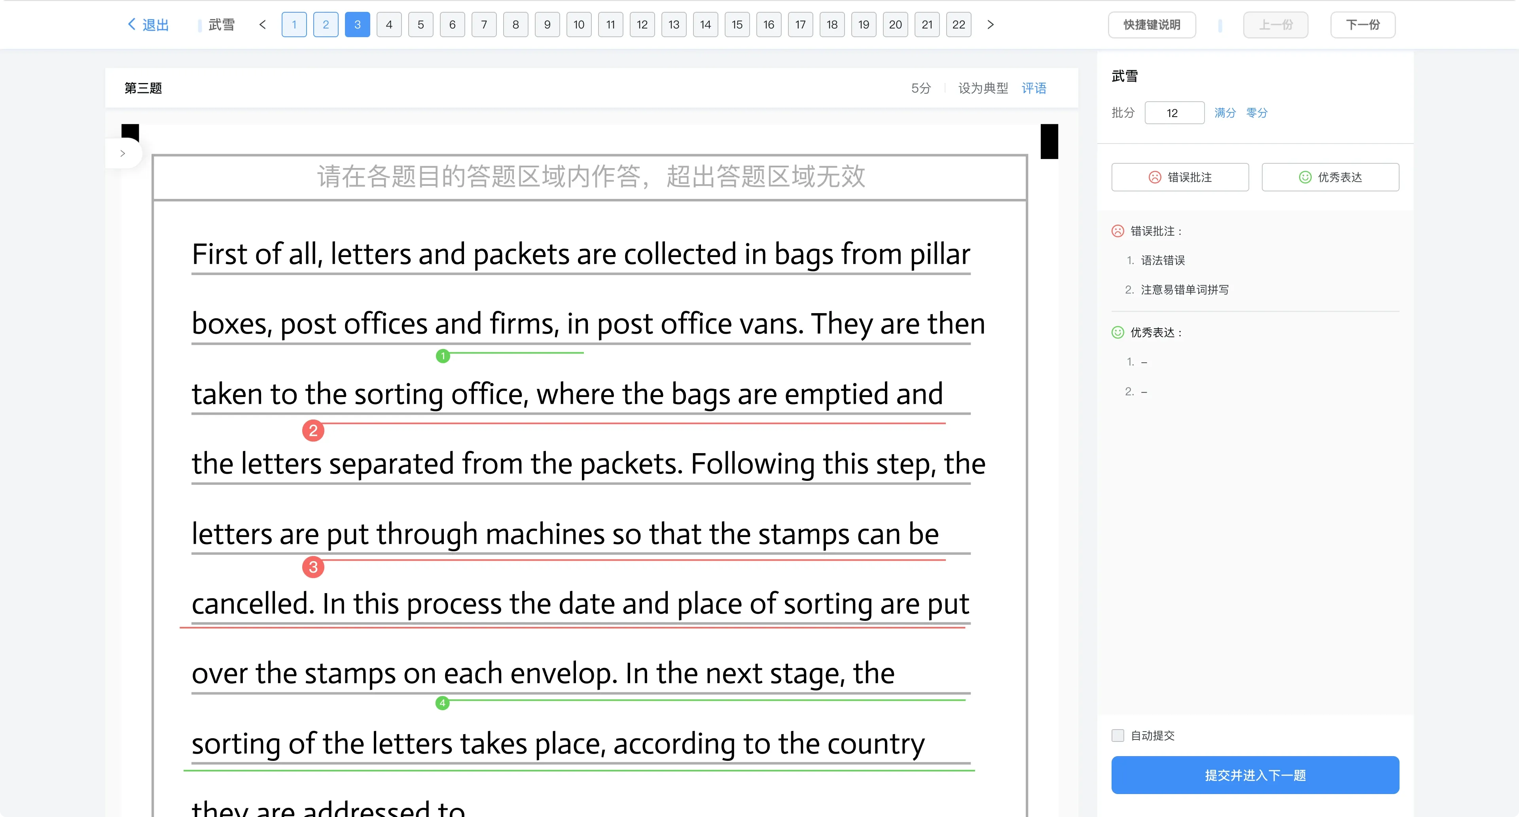The image size is (1519, 817).
Task: Click red annotation marker 3
Action: [x=313, y=567]
